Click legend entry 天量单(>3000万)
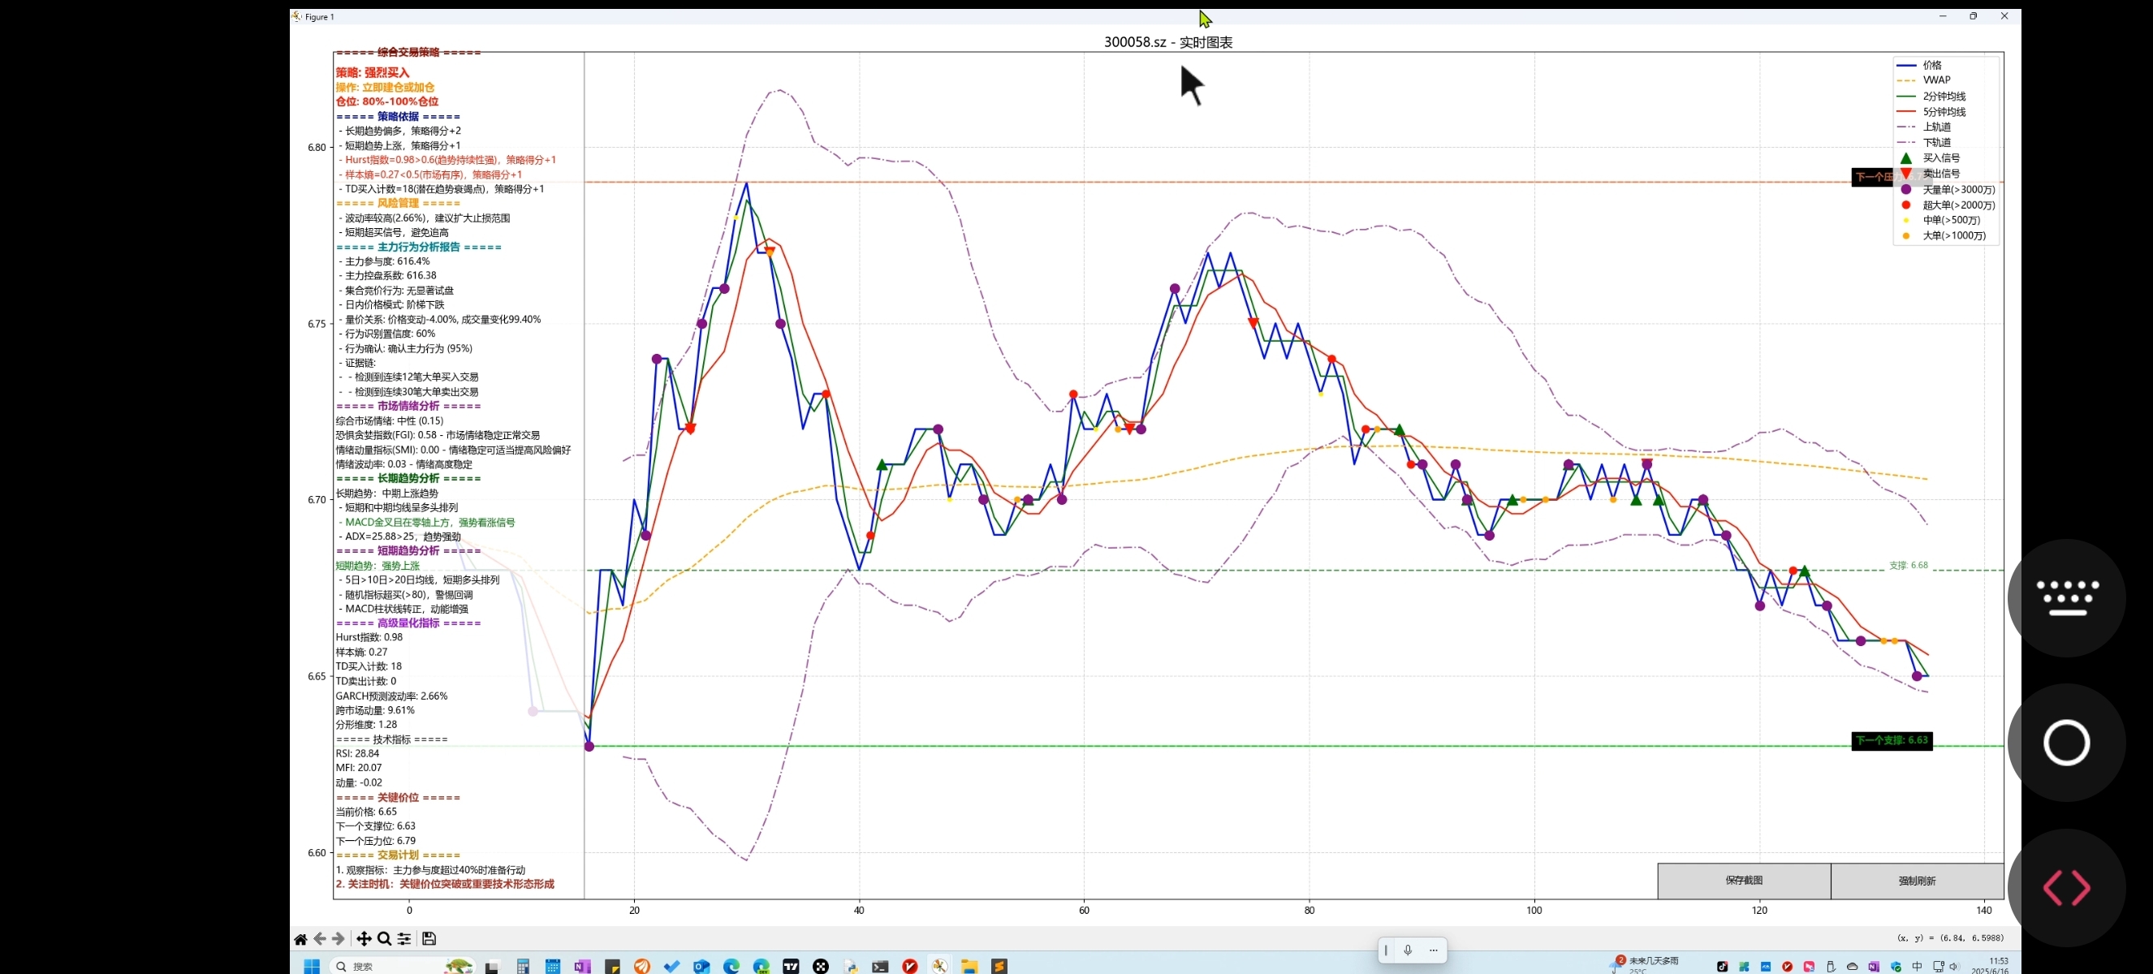2153x974 pixels. [1958, 190]
